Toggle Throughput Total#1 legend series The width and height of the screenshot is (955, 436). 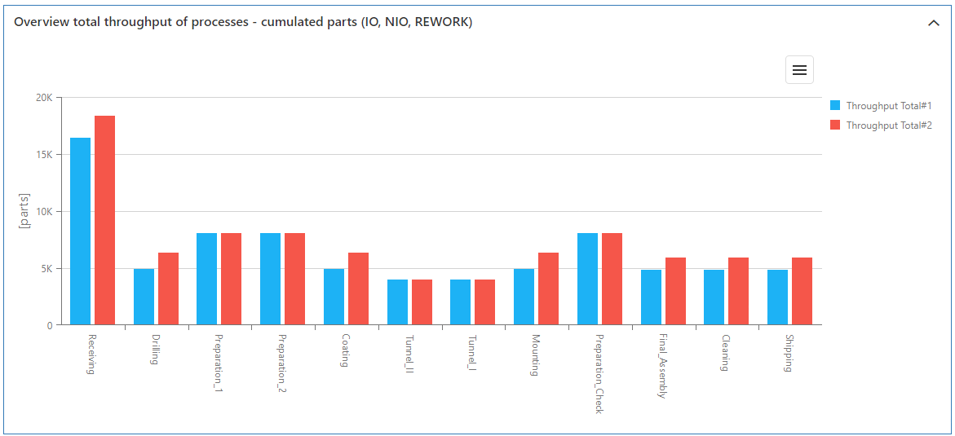coord(888,106)
